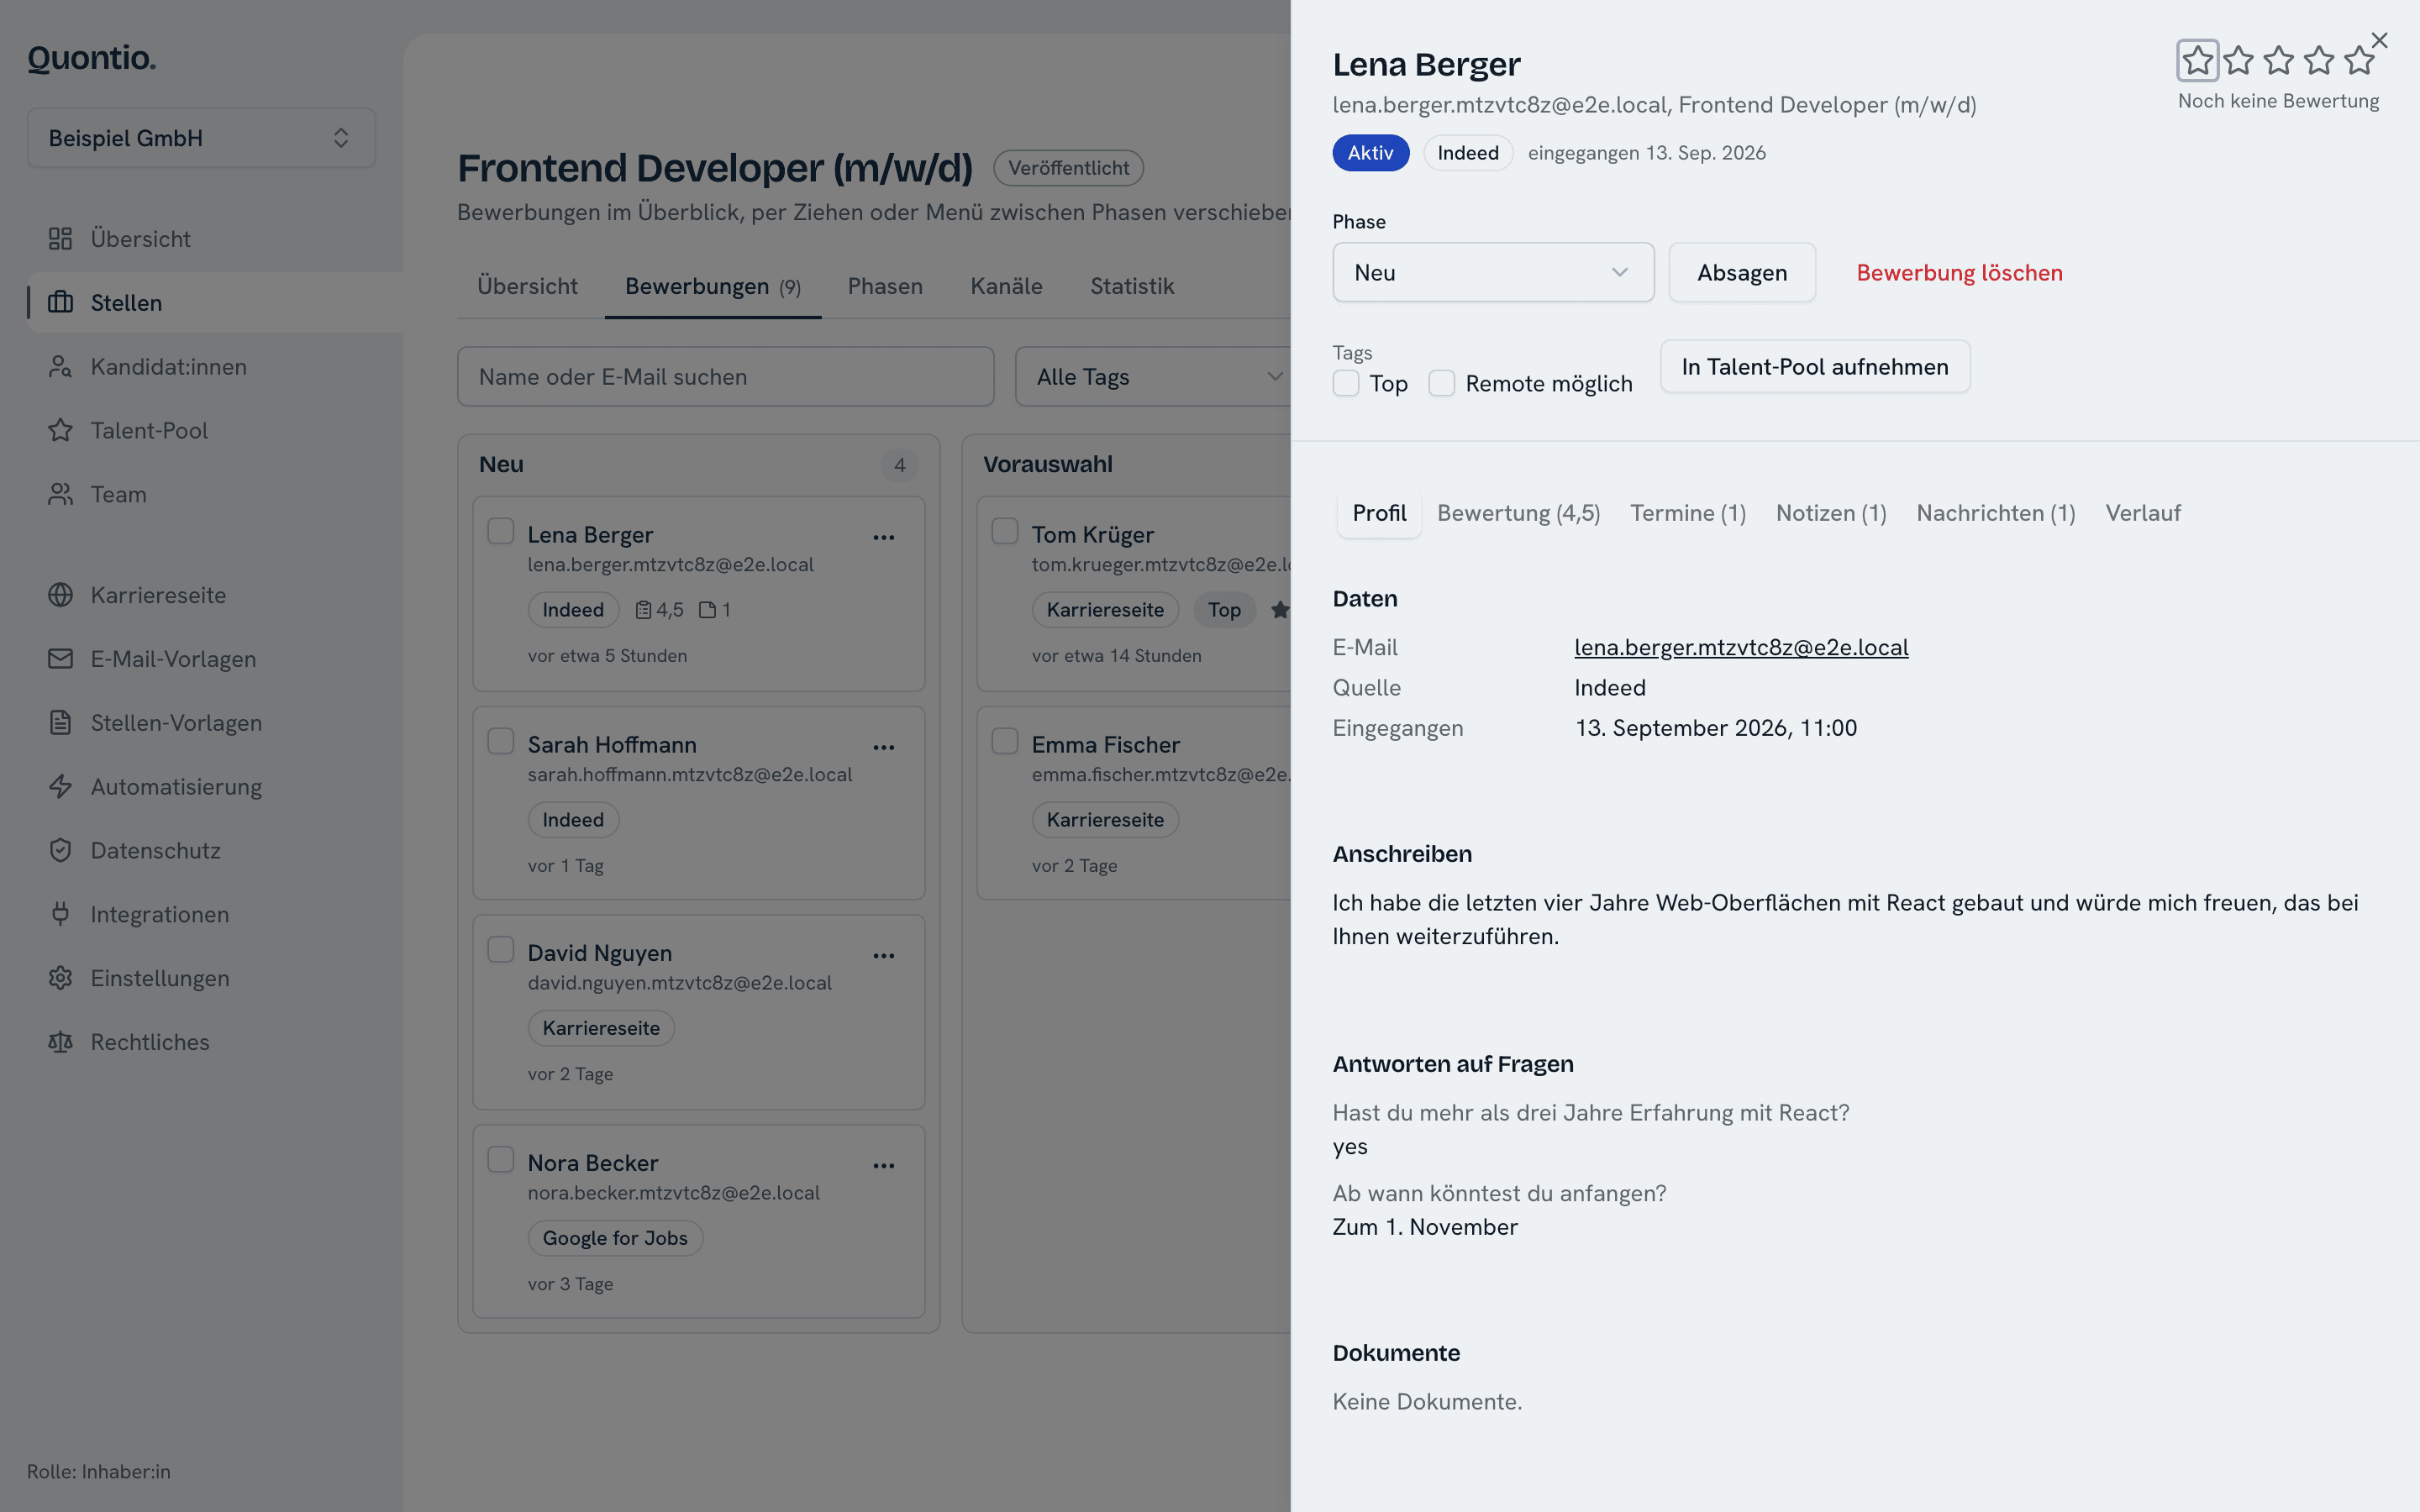
Task: Tick the Top tag checkbox
Action: 1346,383
